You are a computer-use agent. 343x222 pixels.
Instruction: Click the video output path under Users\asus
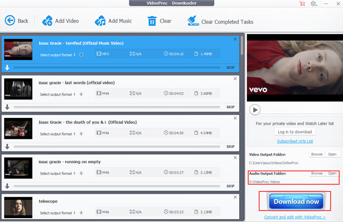273,163
